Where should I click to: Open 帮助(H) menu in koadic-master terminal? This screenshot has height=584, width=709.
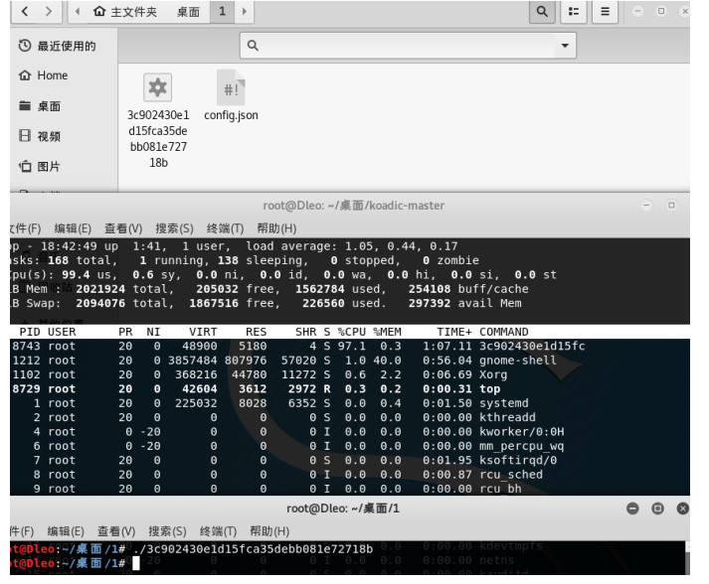(x=276, y=228)
